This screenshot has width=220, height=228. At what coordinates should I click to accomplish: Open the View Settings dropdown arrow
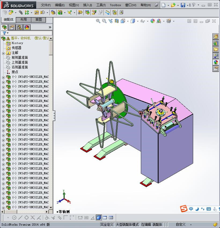click(174, 21)
